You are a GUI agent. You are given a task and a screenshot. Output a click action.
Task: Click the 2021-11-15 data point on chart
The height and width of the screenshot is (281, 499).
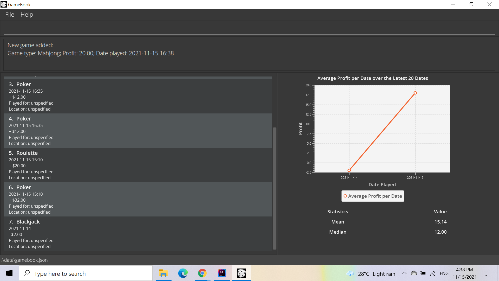[415, 93]
